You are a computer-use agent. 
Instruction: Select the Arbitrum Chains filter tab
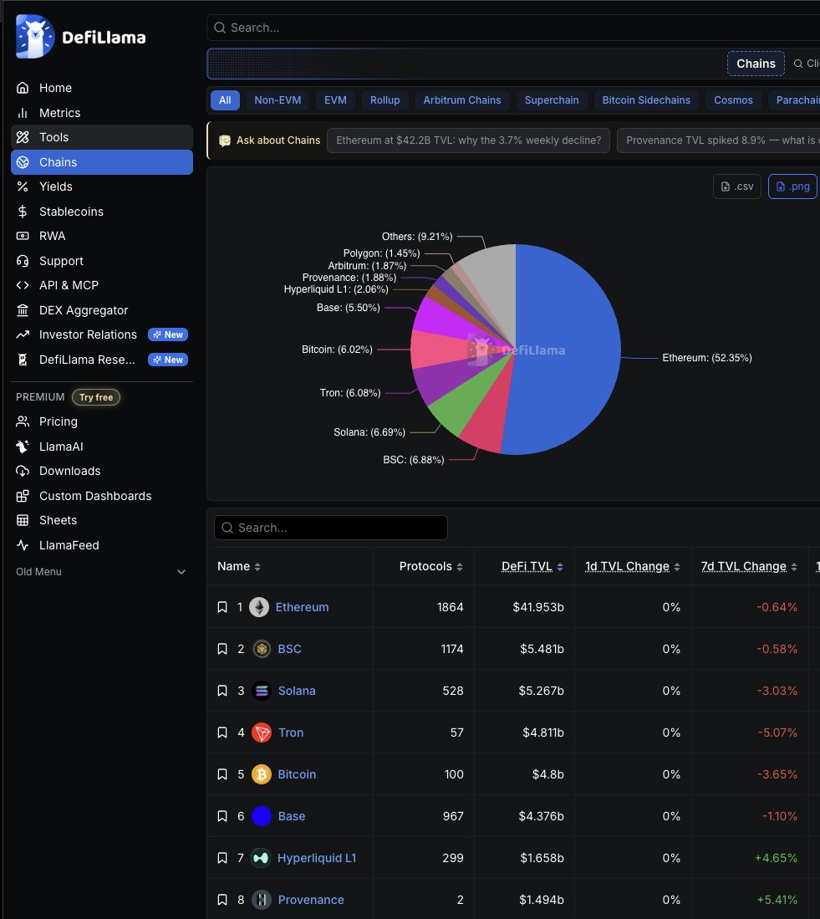coord(462,100)
